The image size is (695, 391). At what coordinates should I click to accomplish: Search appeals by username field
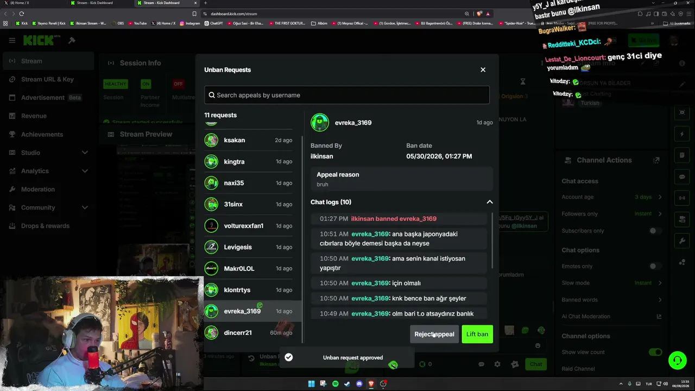tap(347, 95)
